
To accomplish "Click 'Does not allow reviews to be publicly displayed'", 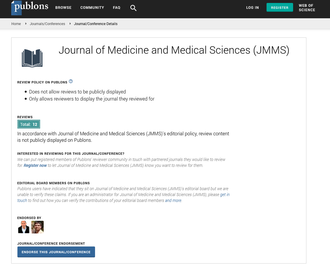I will (77, 92).
